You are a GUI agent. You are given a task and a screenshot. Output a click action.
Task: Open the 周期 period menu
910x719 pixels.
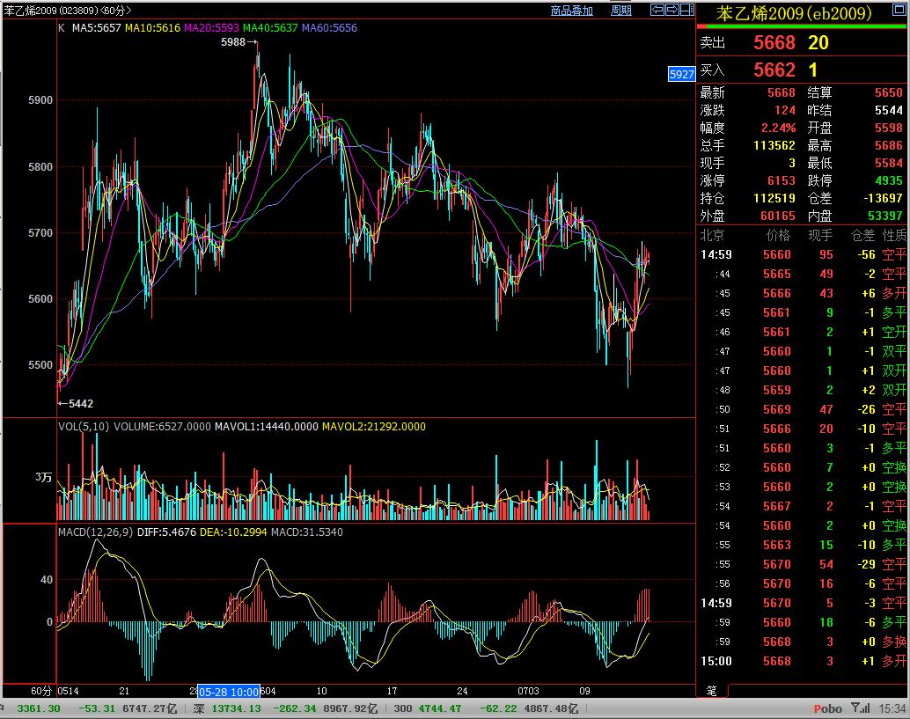[620, 11]
